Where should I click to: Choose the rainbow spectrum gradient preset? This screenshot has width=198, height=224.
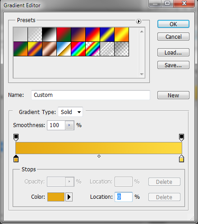pyautogui.click(x=78, y=49)
